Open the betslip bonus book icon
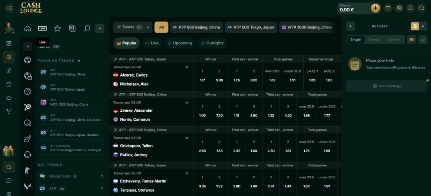The height and width of the screenshot is (196, 431). pos(412,40)
